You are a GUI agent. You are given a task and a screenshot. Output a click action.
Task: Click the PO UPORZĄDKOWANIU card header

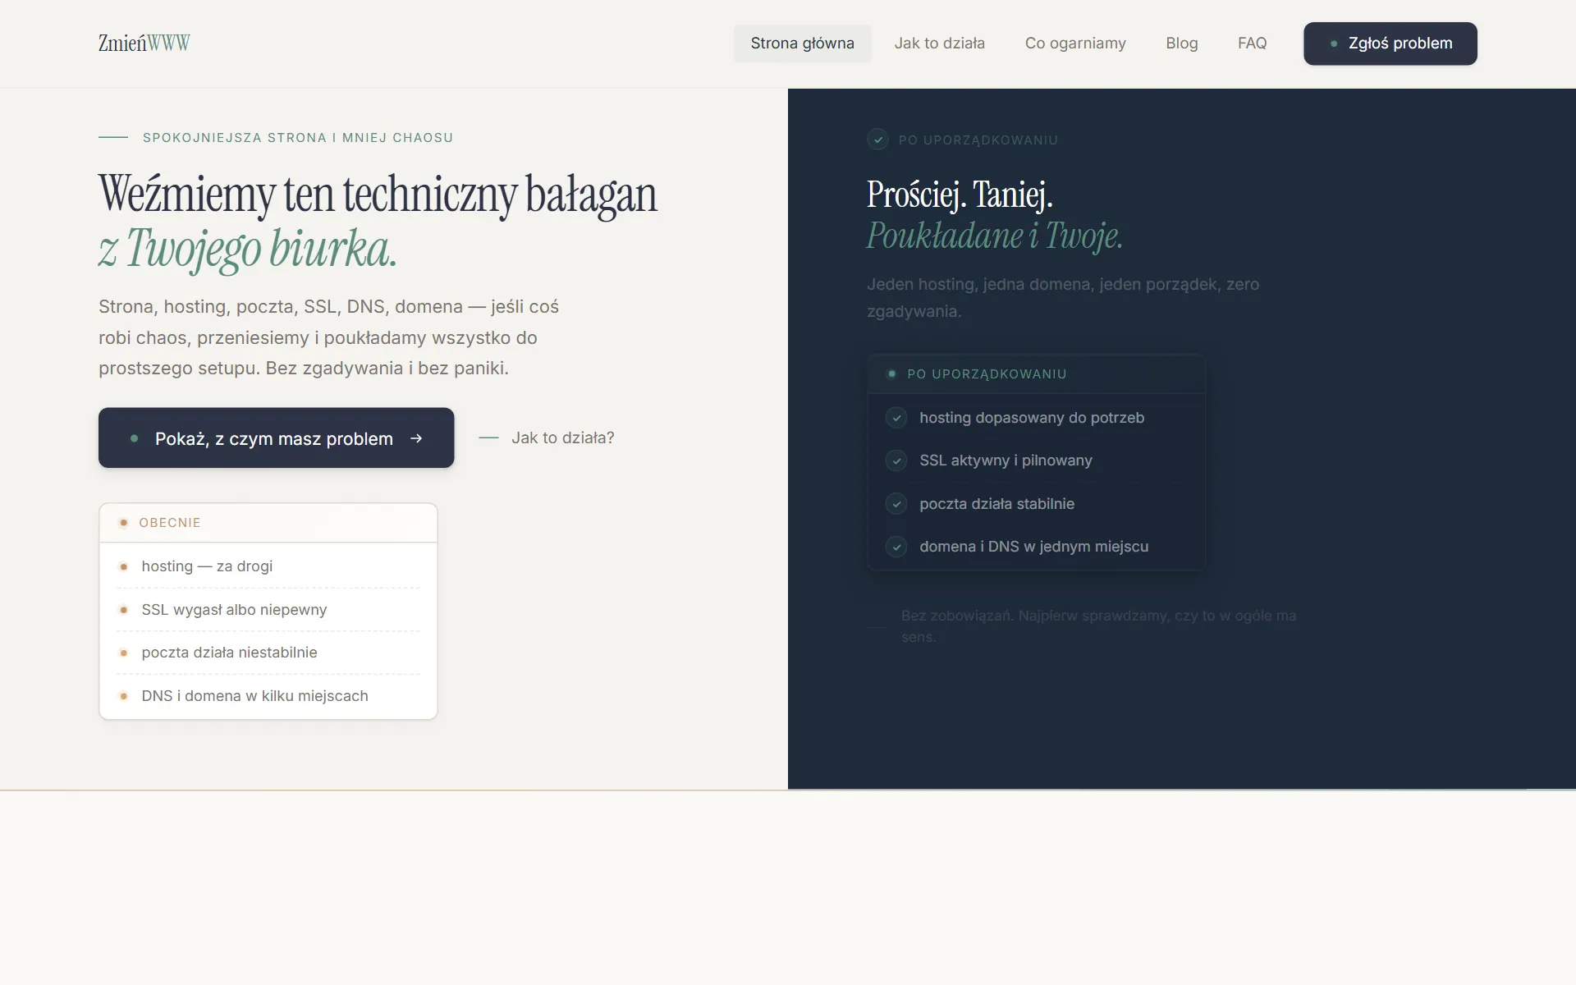click(1036, 374)
